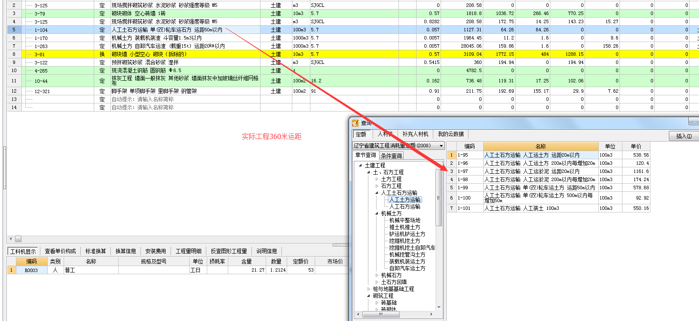Select 装载机装运土方 tree item

click(x=408, y=261)
